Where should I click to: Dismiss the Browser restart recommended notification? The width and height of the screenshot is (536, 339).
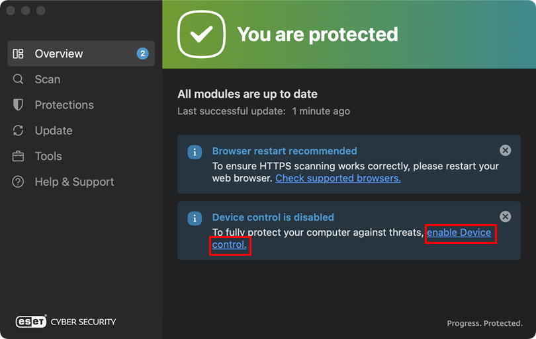(x=506, y=150)
